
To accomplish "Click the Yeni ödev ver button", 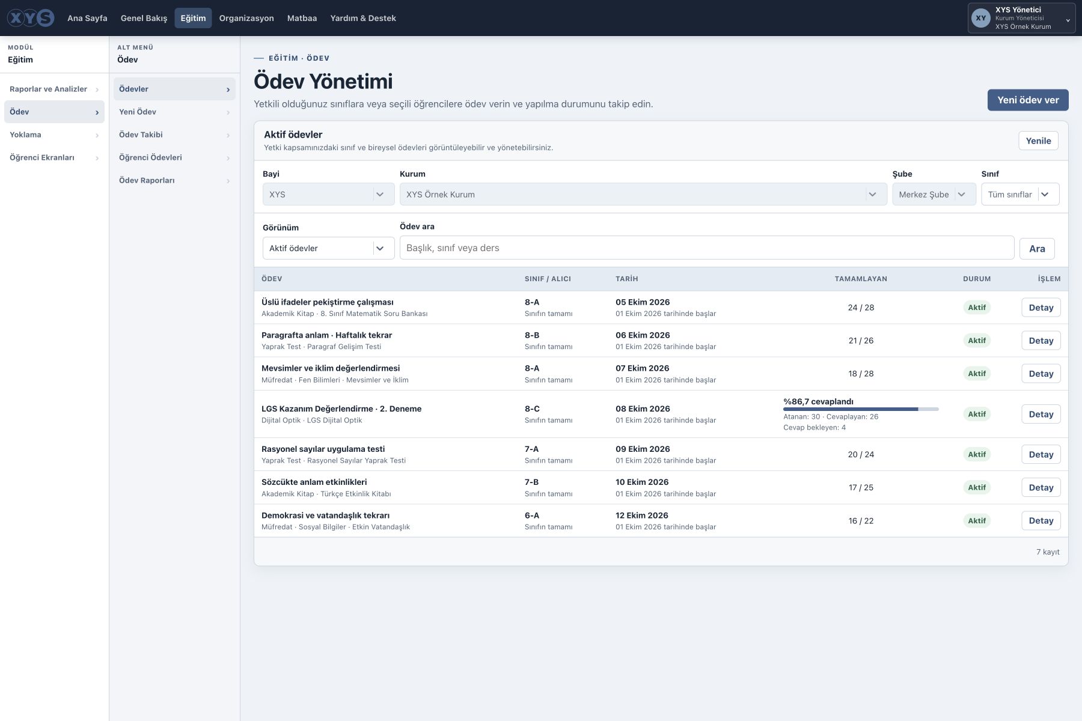I will pos(1028,100).
